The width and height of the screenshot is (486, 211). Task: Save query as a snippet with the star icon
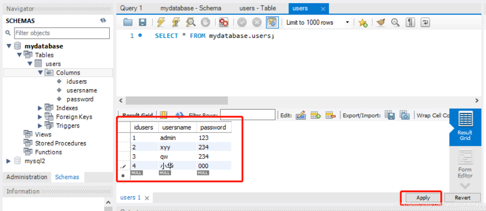pyautogui.click(x=363, y=23)
